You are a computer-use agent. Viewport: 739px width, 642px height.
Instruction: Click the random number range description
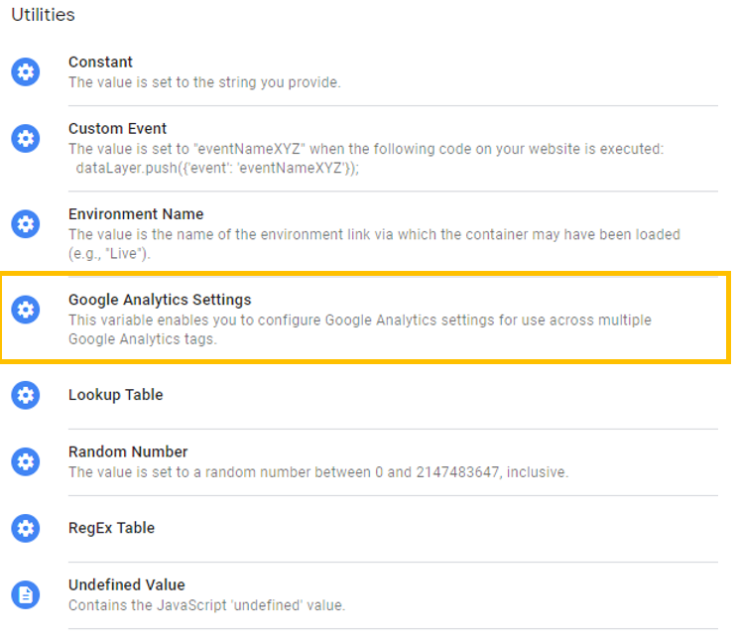(318, 472)
